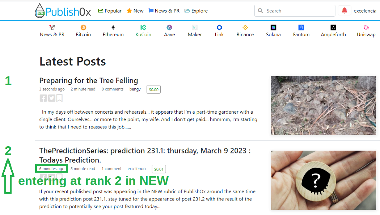380x215 pixels.
Task: Select the Ampleforth category icon
Action: tap(333, 28)
